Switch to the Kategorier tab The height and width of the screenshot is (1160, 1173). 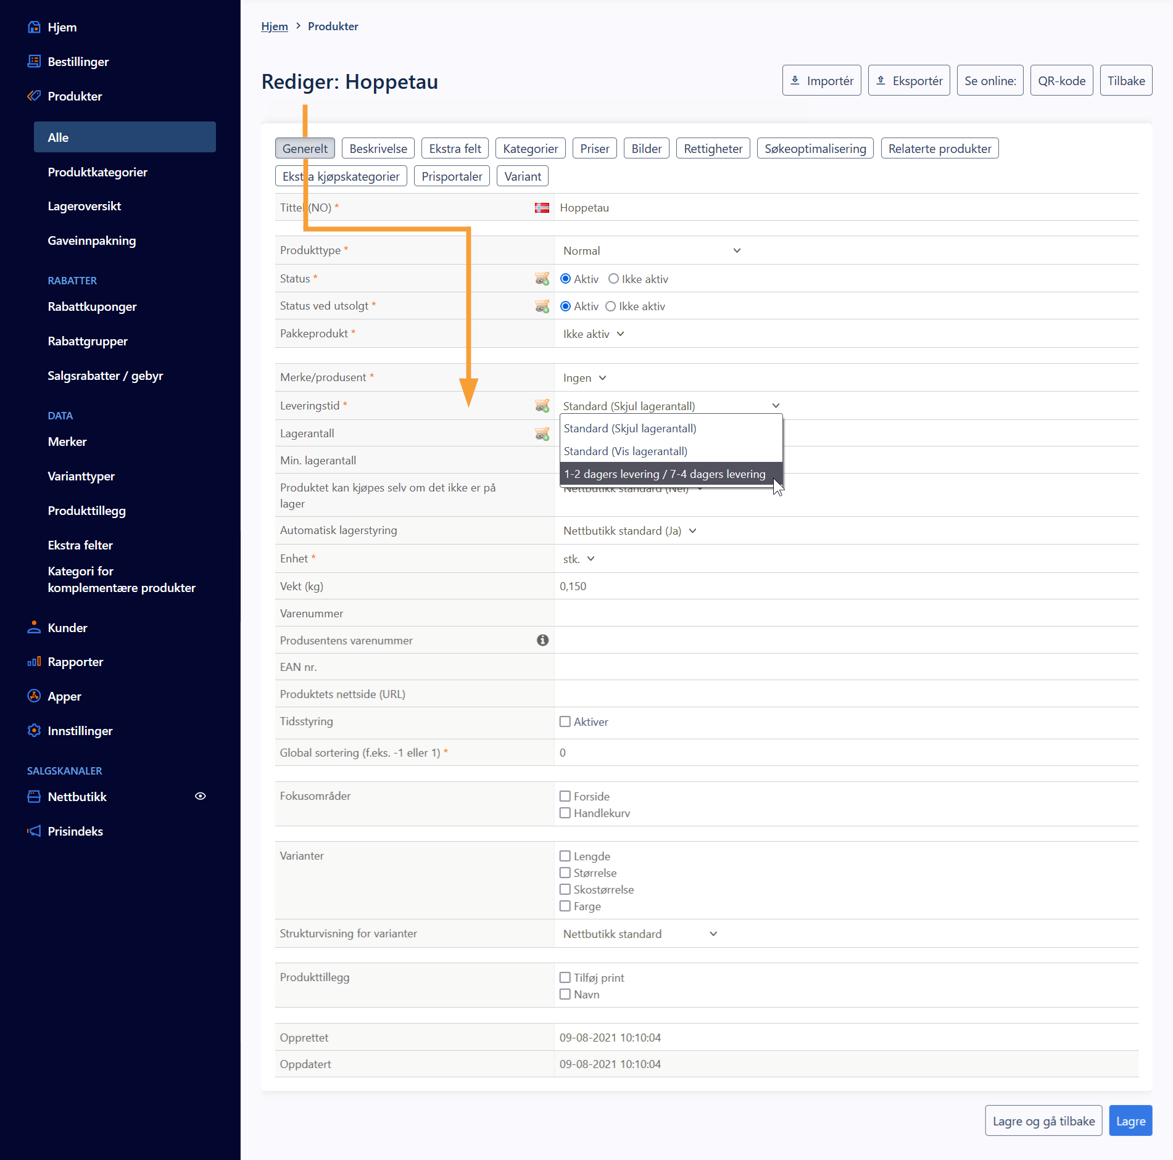(531, 149)
